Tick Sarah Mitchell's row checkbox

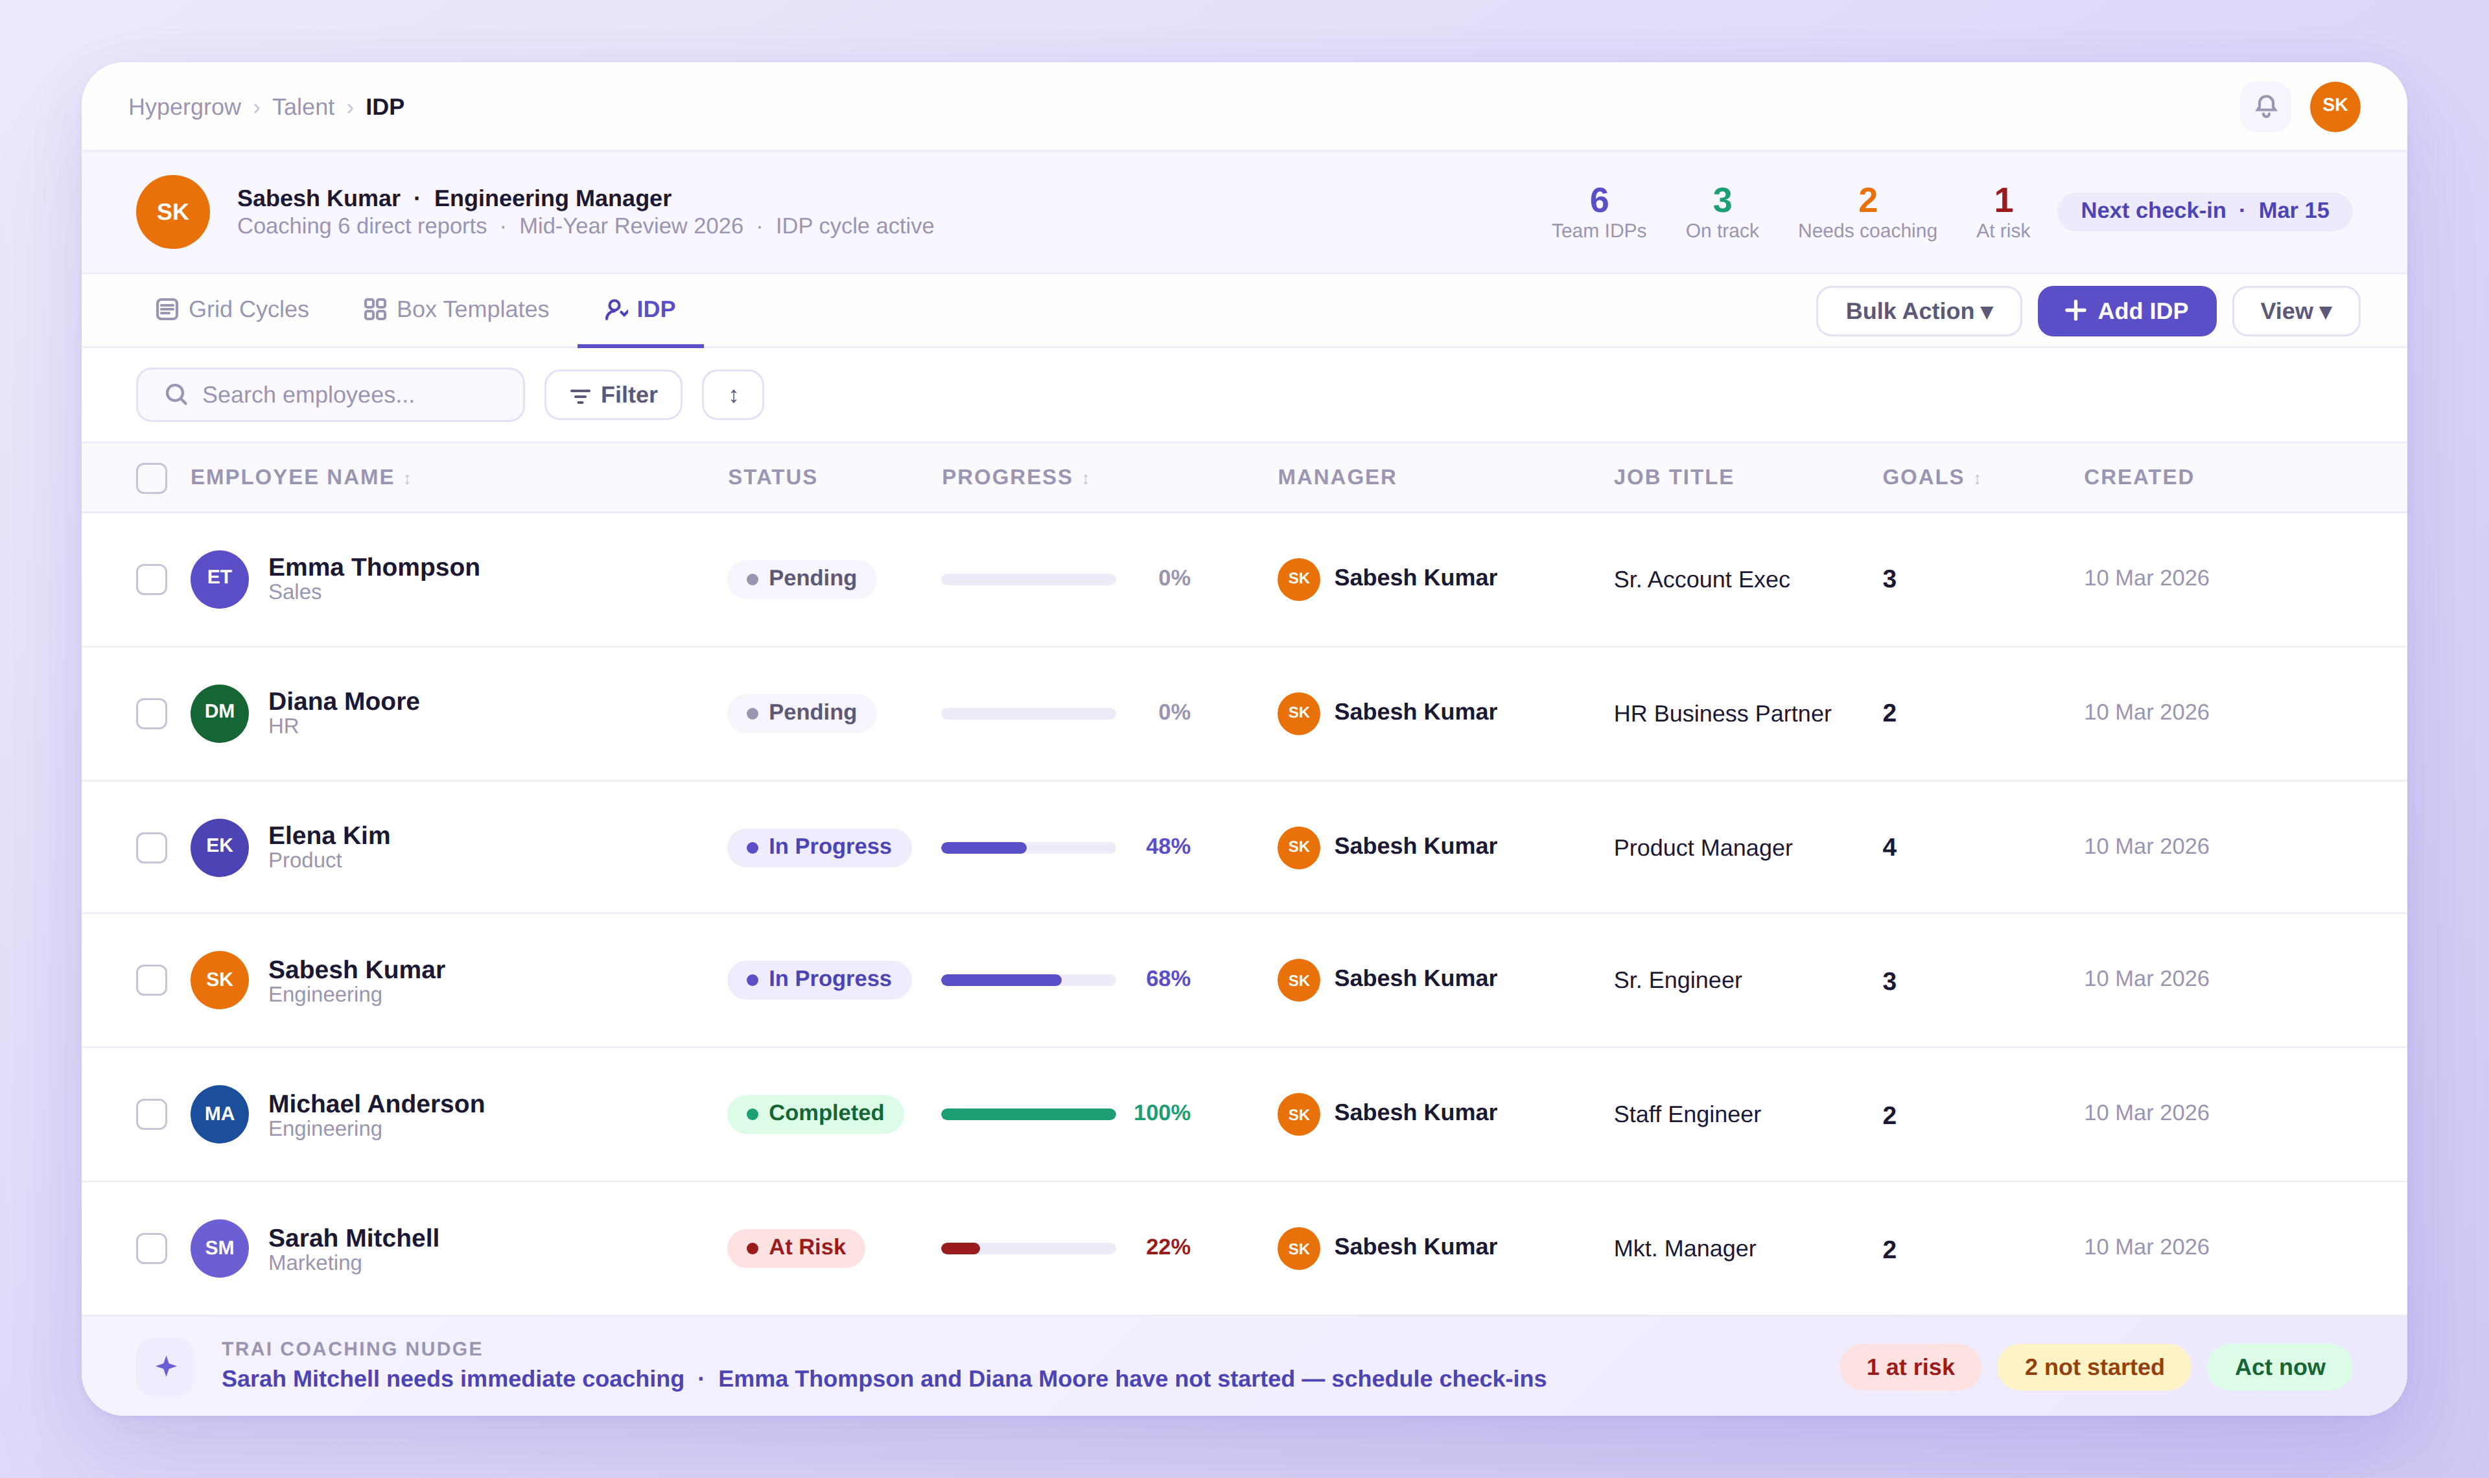(x=151, y=1248)
